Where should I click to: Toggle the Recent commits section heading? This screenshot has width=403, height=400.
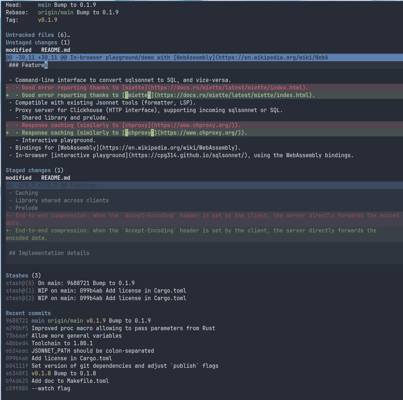click(28, 313)
